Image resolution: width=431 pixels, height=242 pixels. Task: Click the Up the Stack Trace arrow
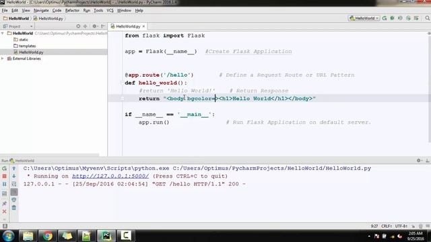pos(14,169)
